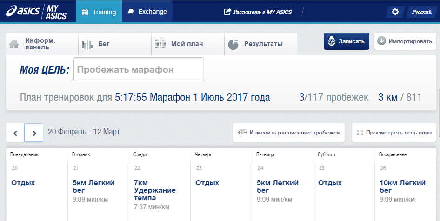Screen dimensions: 440x221
Task: Click the Пробежать марафон goal field
Action: tap(139, 70)
